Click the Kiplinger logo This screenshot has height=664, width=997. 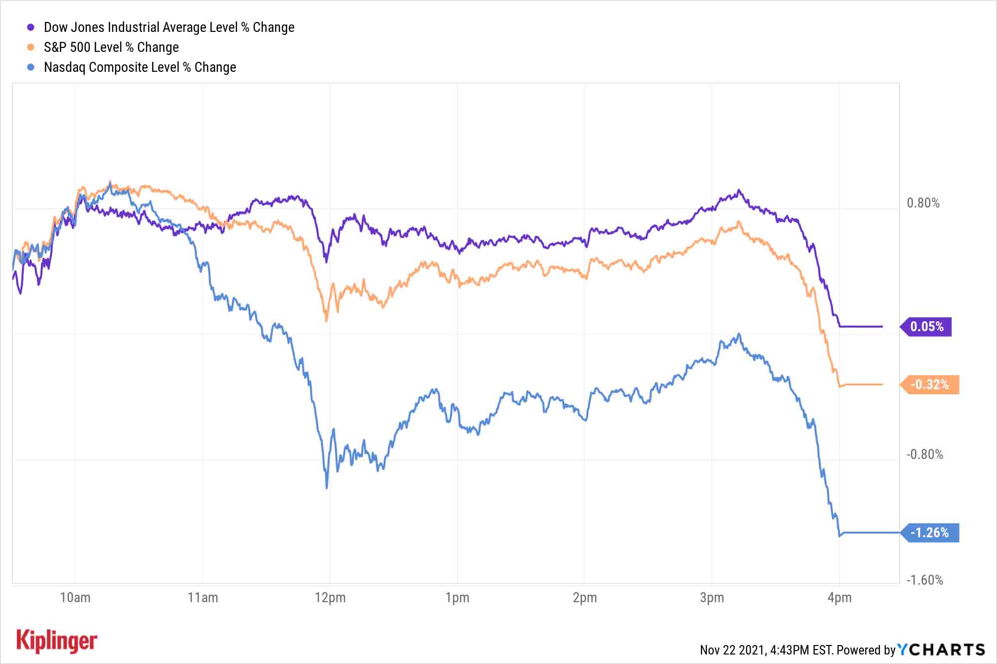pyautogui.click(x=57, y=641)
